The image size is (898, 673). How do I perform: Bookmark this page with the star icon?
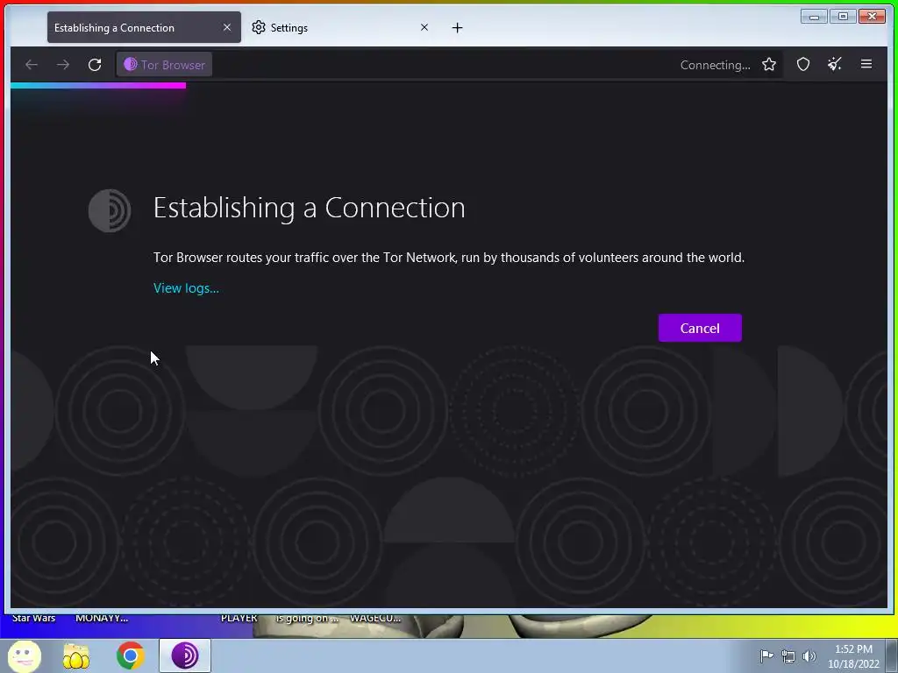pyautogui.click(x=769, y=65)
